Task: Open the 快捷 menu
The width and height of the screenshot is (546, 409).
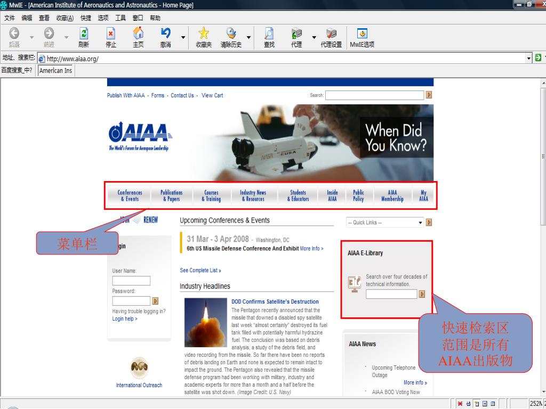Action: [x=86, y=18]
